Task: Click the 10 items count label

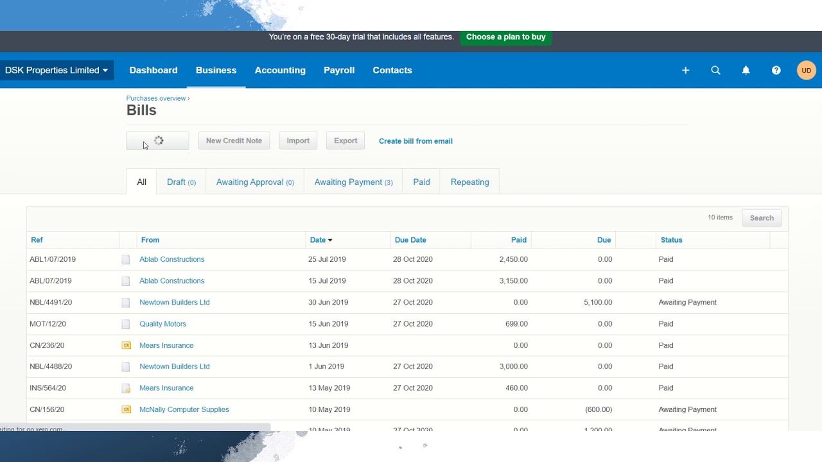Action: pyautogui.click(x=720, y=218)
